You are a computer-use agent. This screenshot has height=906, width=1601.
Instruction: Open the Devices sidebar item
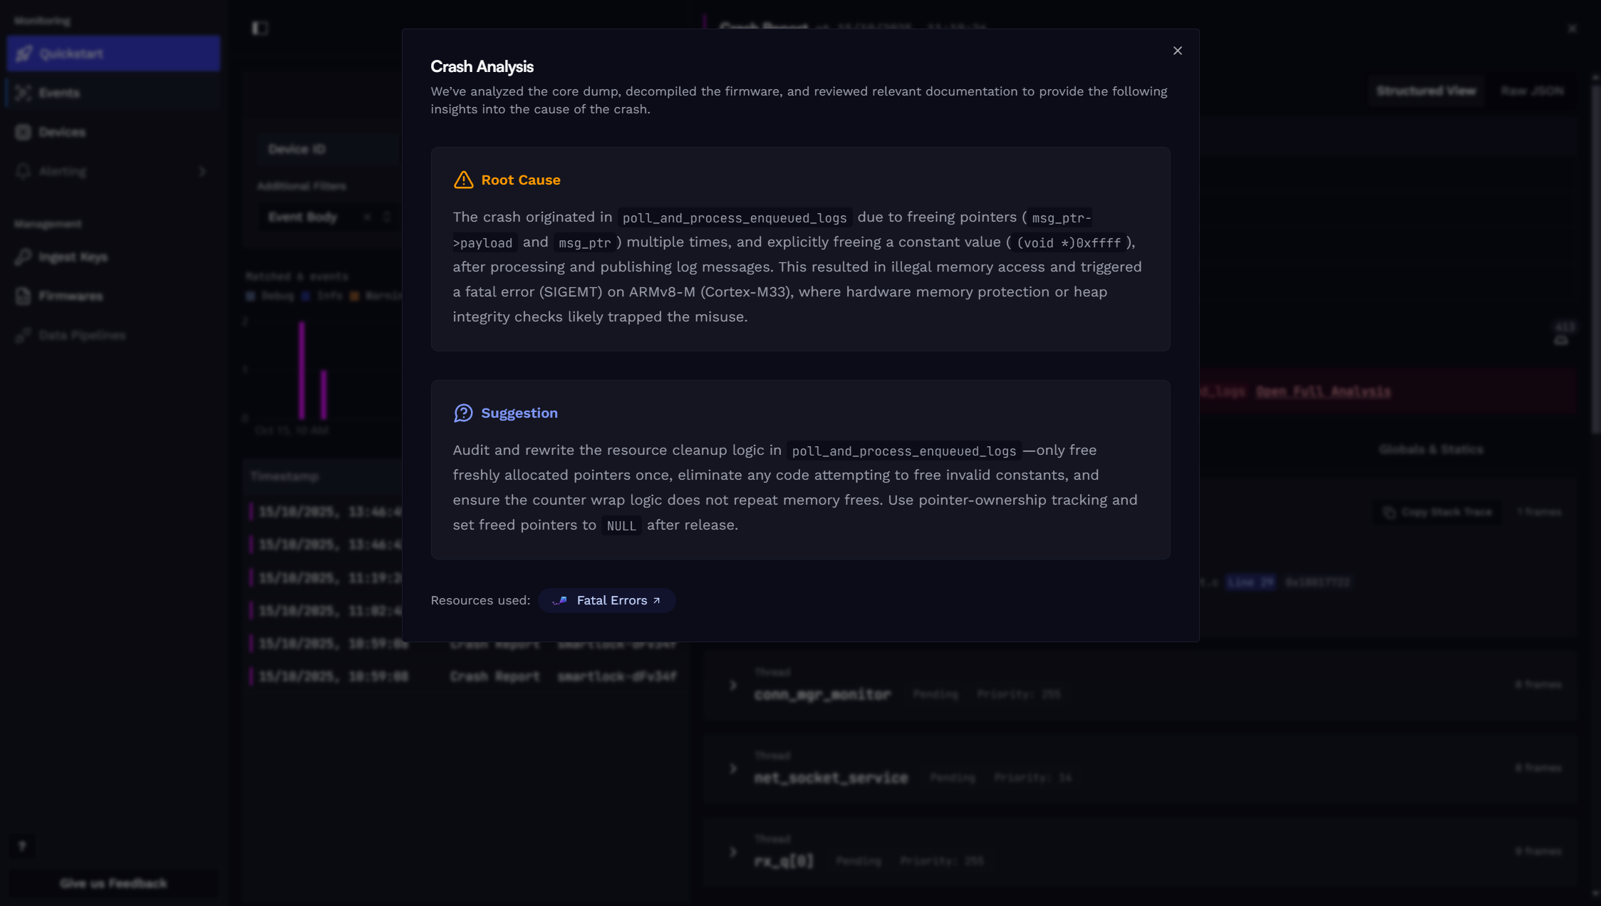coord(113,132)
